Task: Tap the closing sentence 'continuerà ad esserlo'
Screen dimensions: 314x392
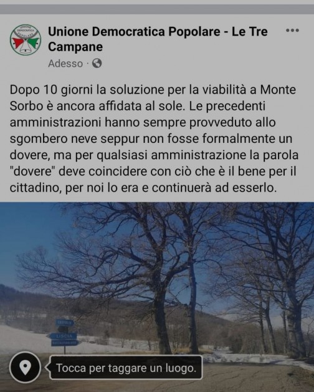Action: [214, 188]
